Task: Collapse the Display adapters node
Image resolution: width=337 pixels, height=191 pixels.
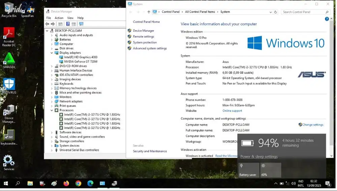Action: [52, 53]
